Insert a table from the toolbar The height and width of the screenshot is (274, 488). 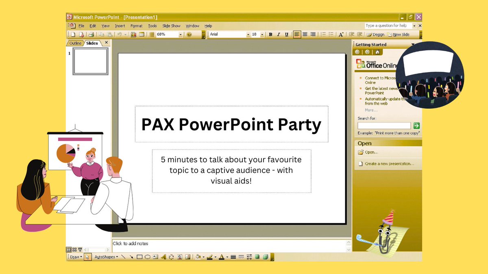click(x=142, y=35)
